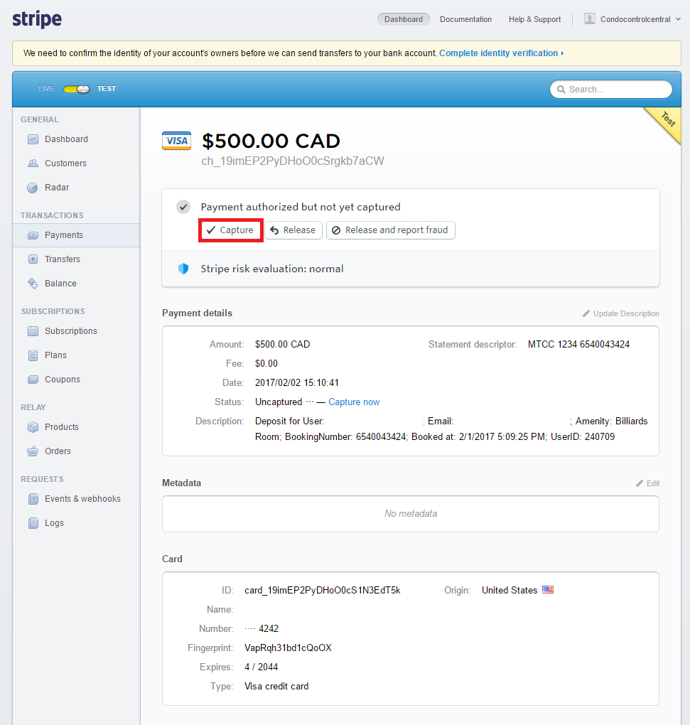Click the Dashboard icon in sidebar

(33, 139)
